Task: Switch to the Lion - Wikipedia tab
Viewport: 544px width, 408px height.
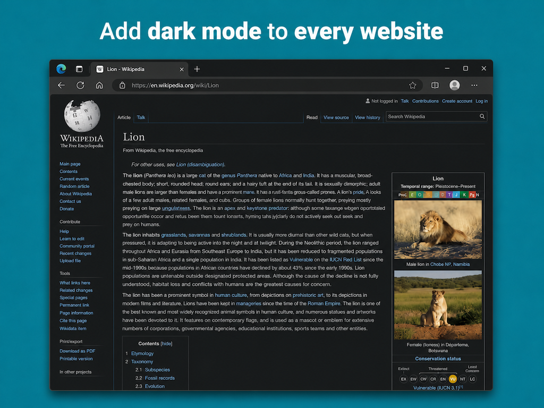Action: [140, 70]
